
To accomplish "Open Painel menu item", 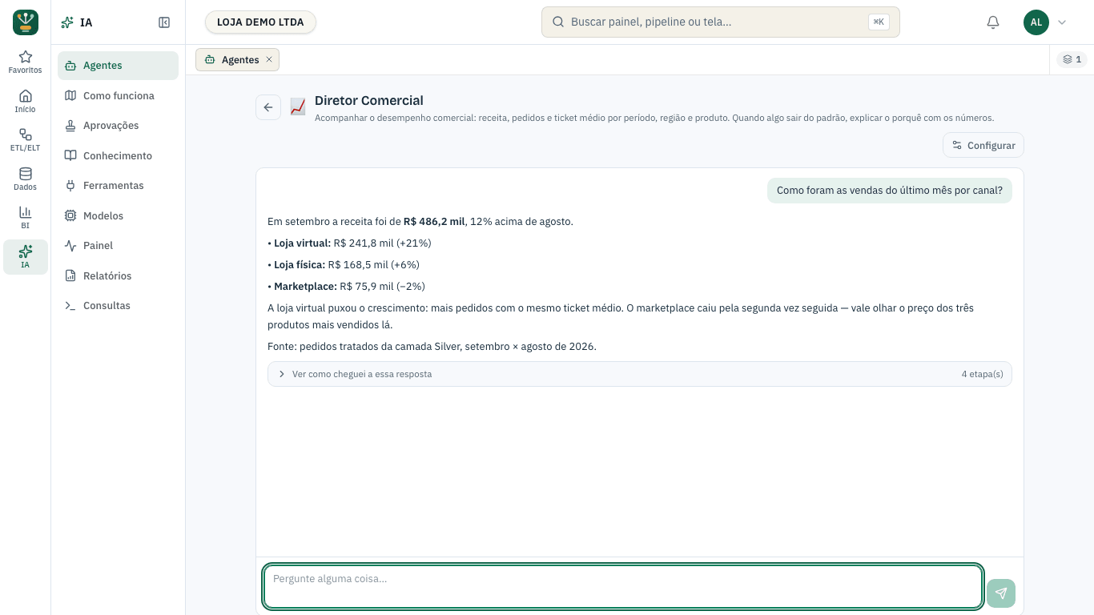I will coord(118,246).
